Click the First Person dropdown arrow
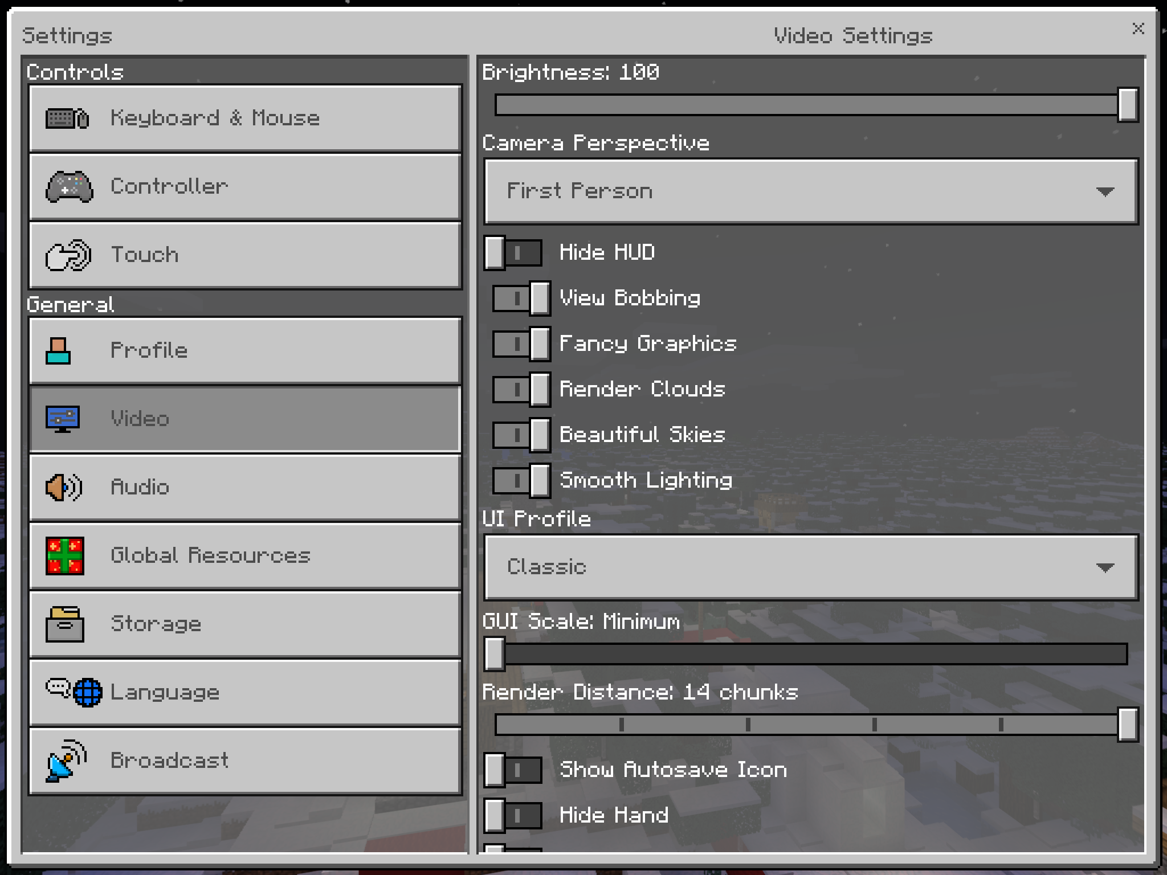This screenshot has width=1167, height=875. (x=1105, y=192)
